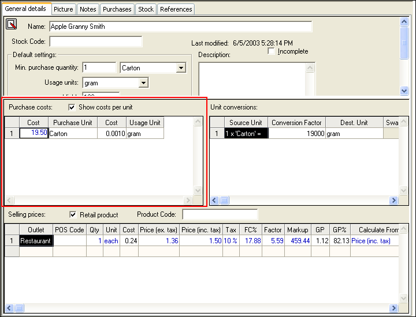Viewport: 416px width, 317px height.
Task: Open the Carton purchase unit dropdown
Action: (181, 68)
